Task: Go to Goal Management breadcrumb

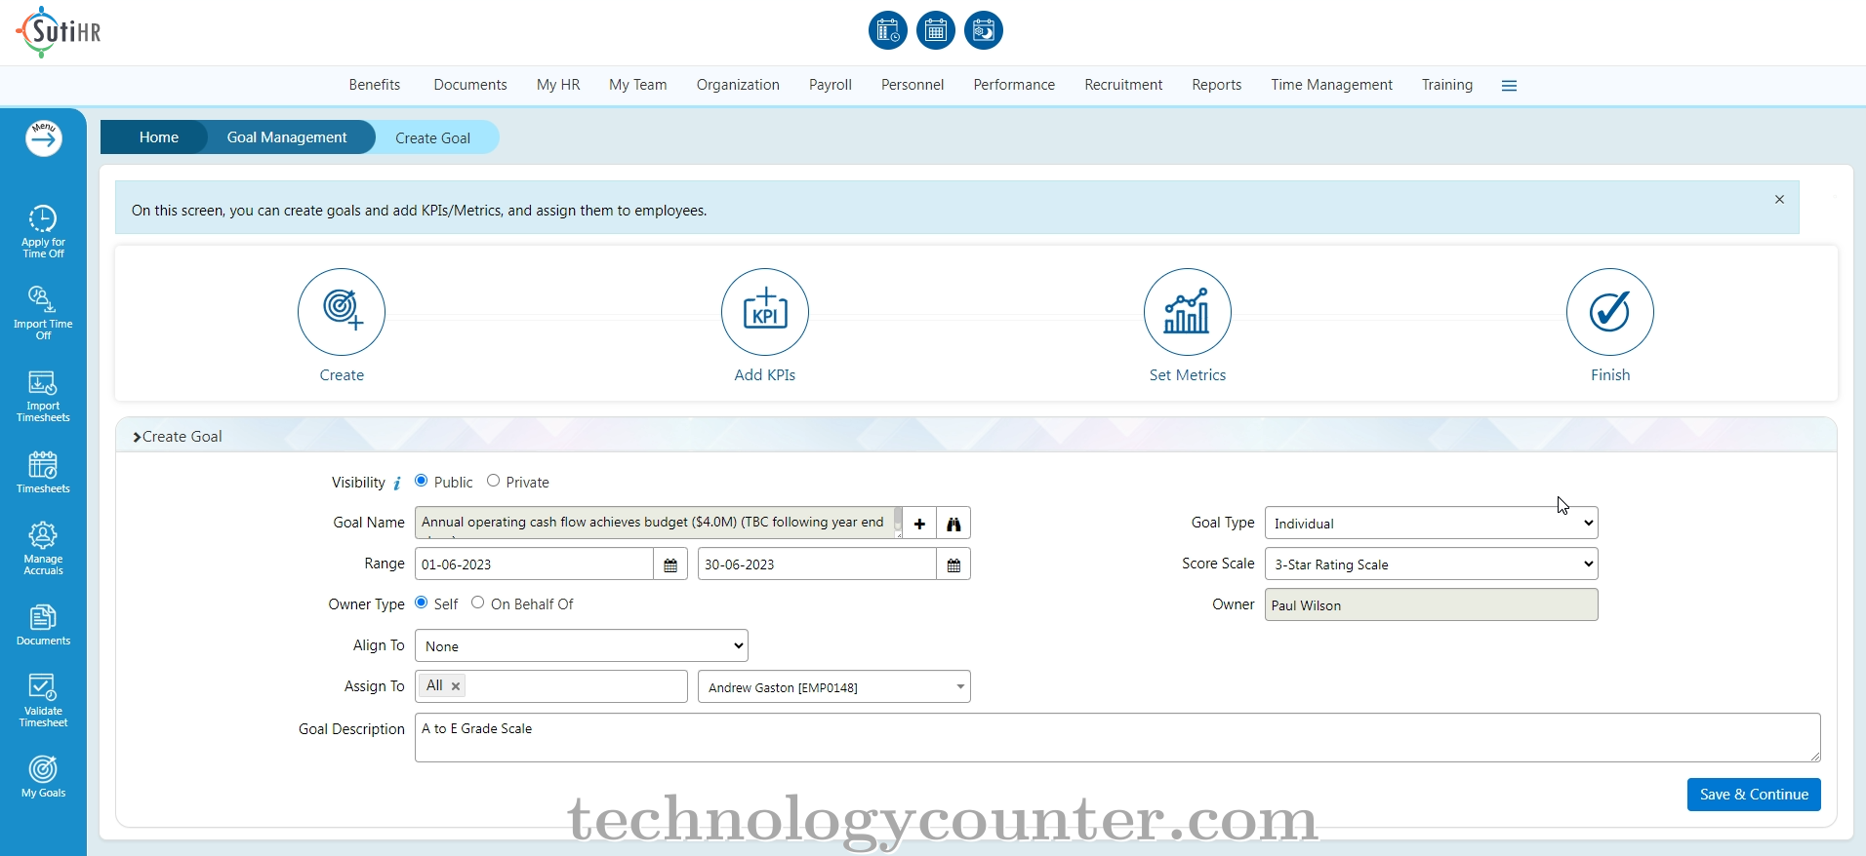Action: pos(287,137)
